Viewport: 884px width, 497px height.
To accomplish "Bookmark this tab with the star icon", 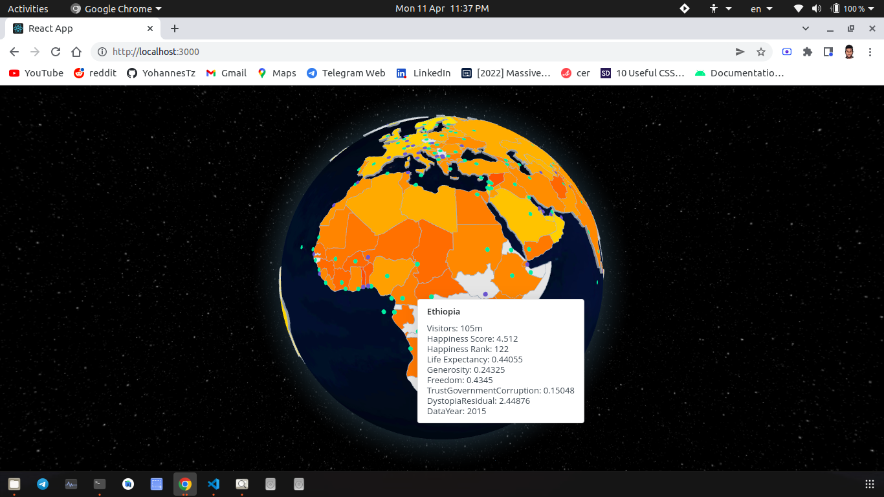I will tap(761, 52).
